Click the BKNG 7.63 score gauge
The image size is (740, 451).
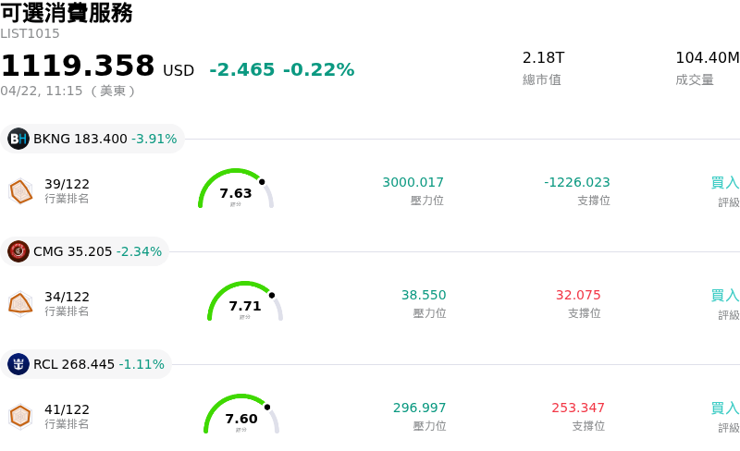[236, 189]
